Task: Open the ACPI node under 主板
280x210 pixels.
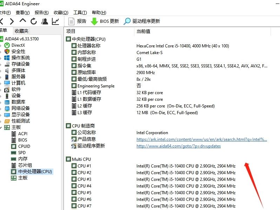Action: pyautogui.click(x=19, y=134)
